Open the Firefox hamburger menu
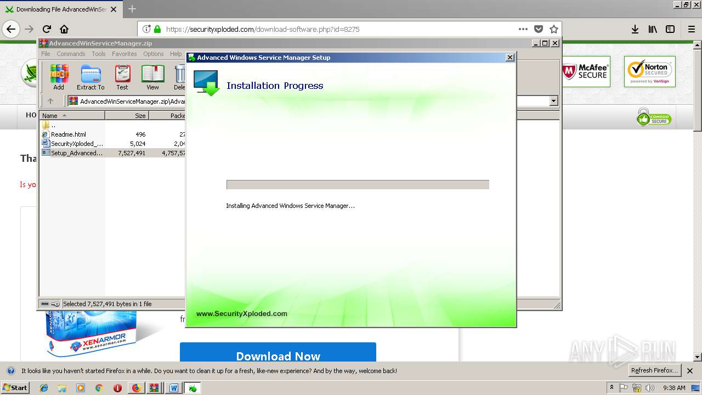The width and height of the screenshot is (702, 395). point(692,29)
